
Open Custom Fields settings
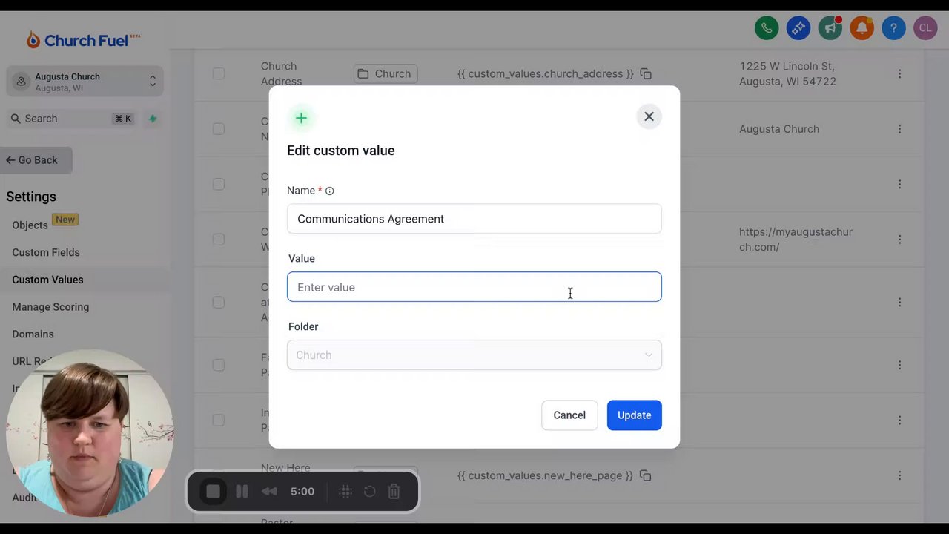[x=45, y=252]
